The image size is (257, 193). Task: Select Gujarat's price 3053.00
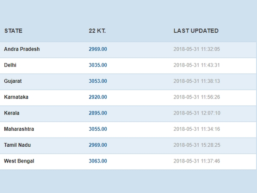pyautogui.click(x=98, y=81)
